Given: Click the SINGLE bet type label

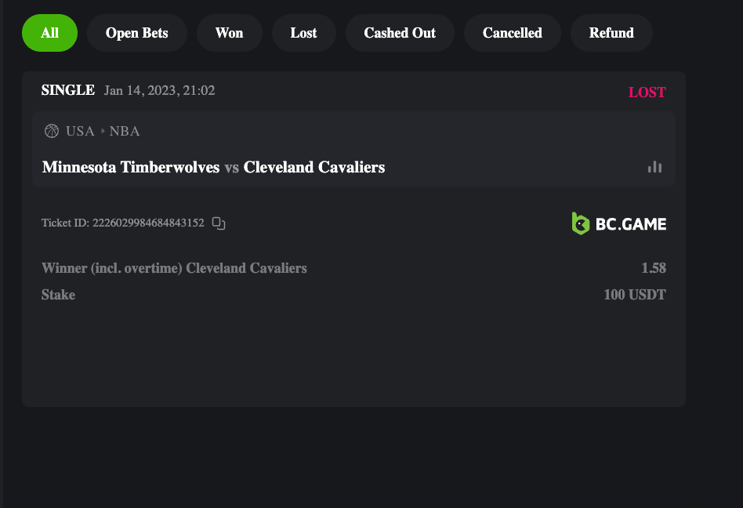Looking at the screenshot, I should (x=68, y=90).
